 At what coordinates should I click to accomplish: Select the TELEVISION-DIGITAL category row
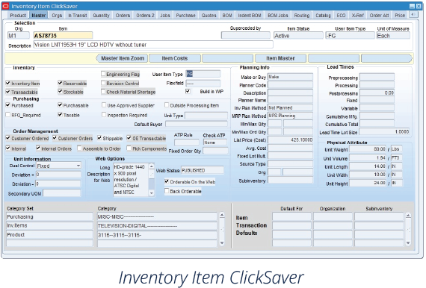point(157,225)
